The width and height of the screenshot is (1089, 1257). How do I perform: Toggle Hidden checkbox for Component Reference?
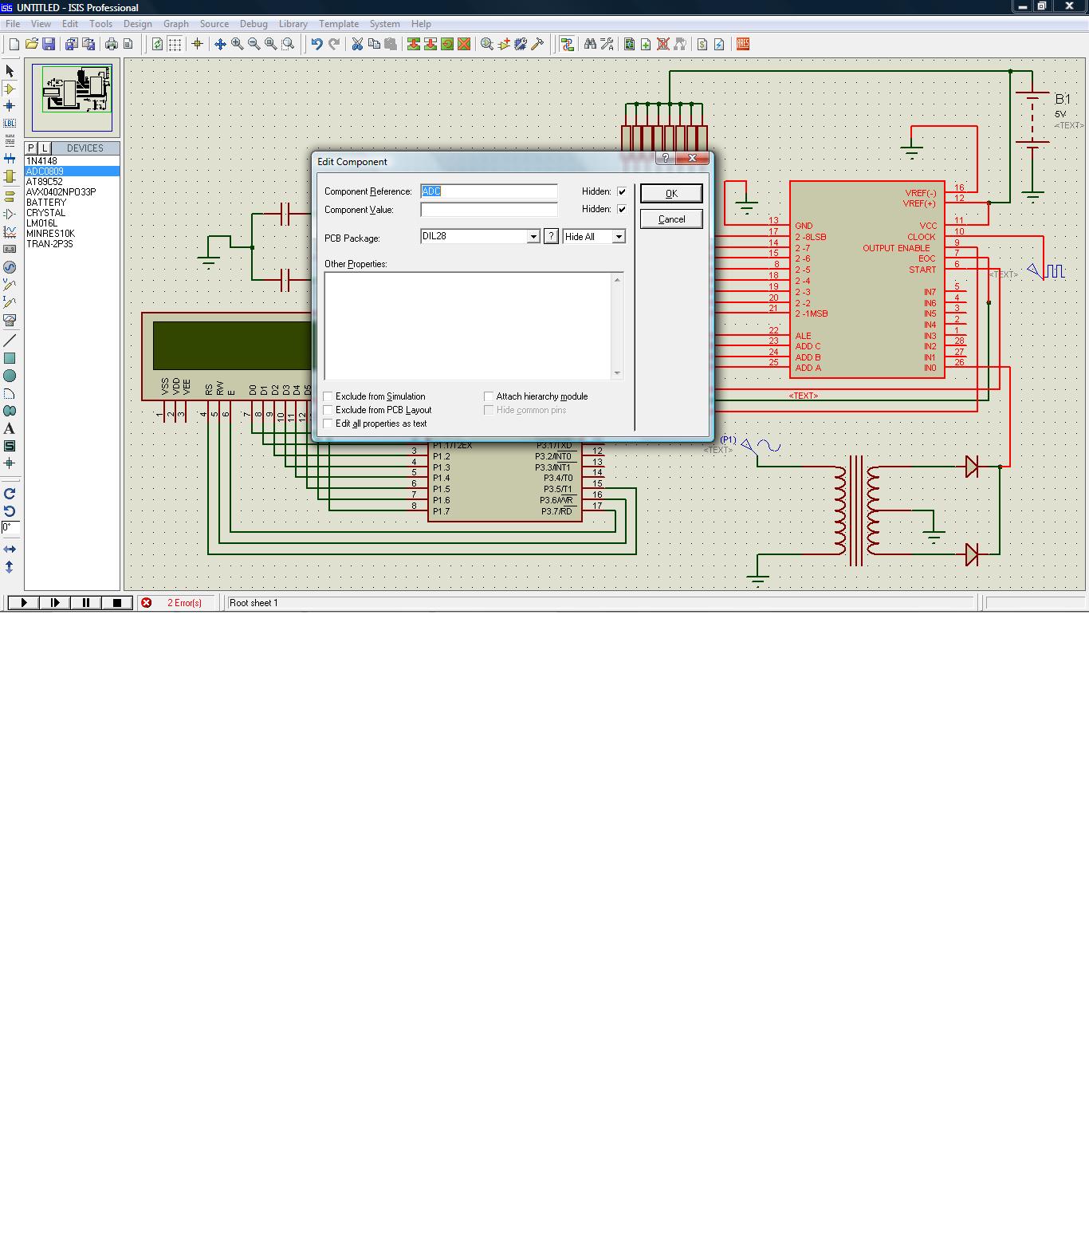(x=622, y=191)
